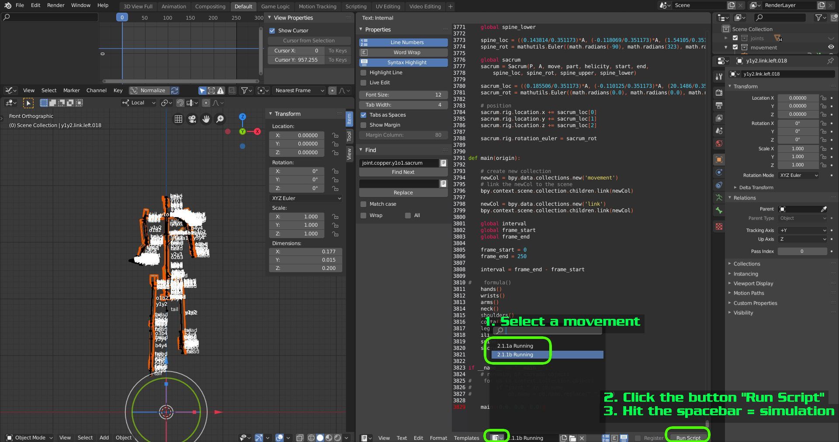Click the pan hand icon in viewport

[206, 119]
